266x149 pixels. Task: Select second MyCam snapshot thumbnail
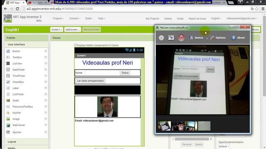coord(178,126)
